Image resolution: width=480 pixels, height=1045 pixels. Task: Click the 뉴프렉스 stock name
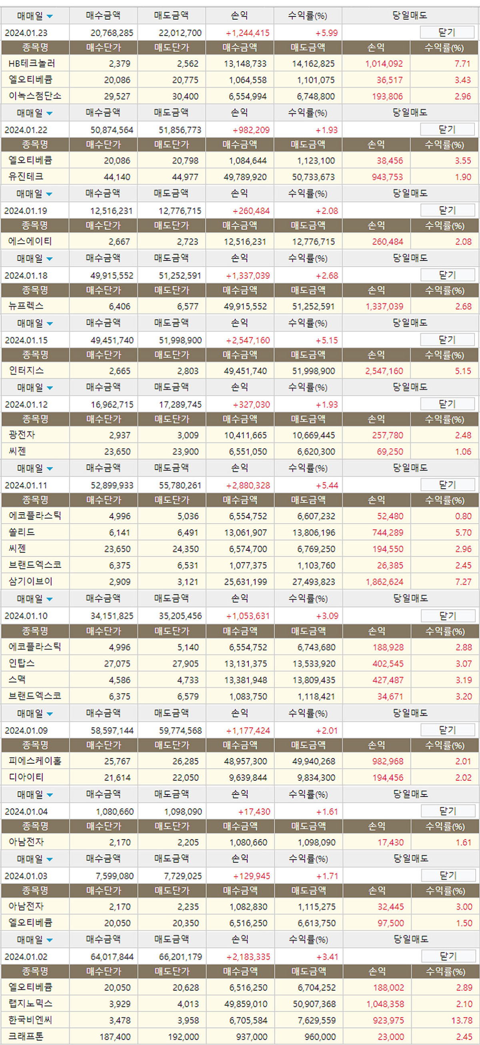[26, 306]
